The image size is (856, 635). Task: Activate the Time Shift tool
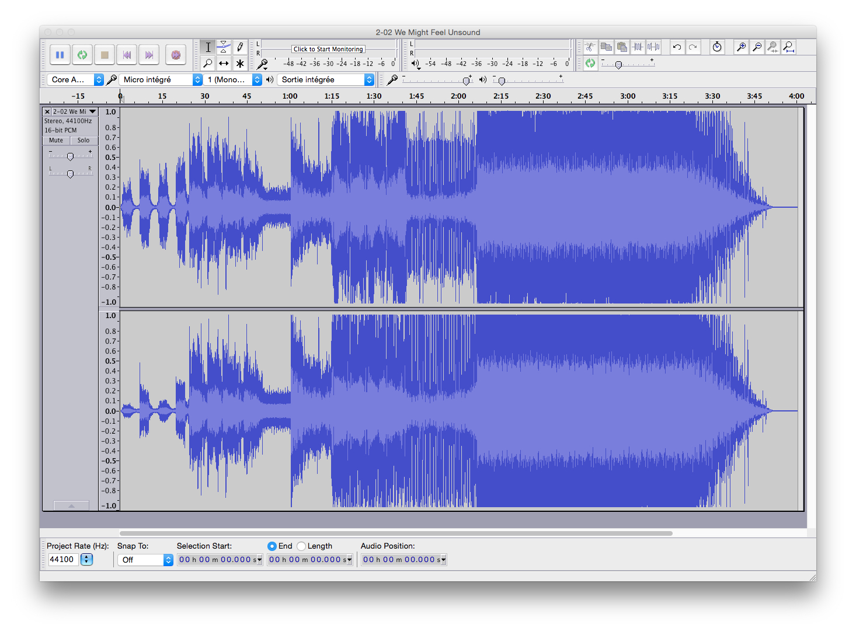[x=224, y=64]
